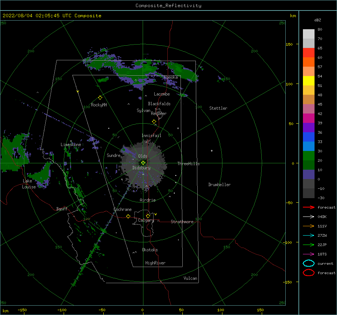Click the Blackfalds city label
The image size is (337, 315).
[x=159, y=104]
